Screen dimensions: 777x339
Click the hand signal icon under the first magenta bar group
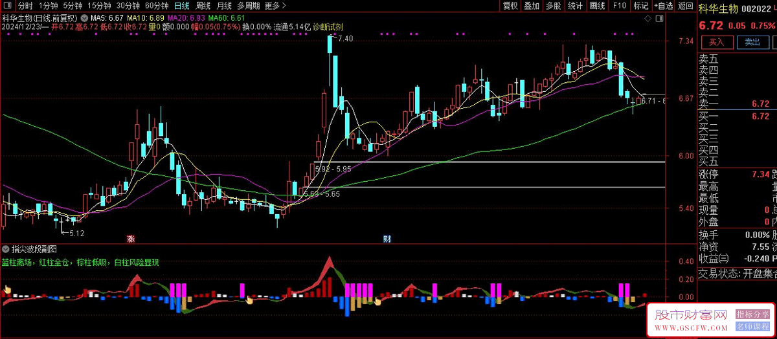click(x=249, y=300)
